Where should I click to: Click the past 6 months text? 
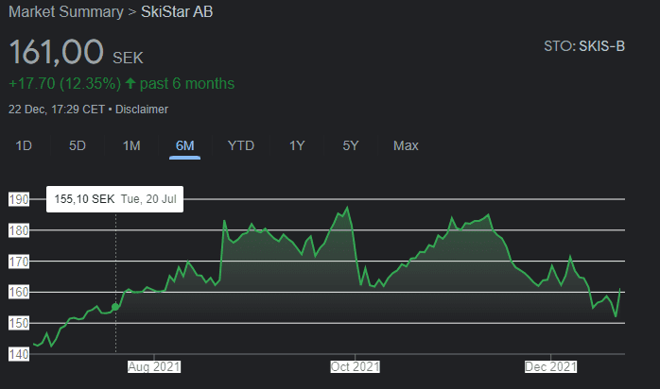click(x=187, y=84)
